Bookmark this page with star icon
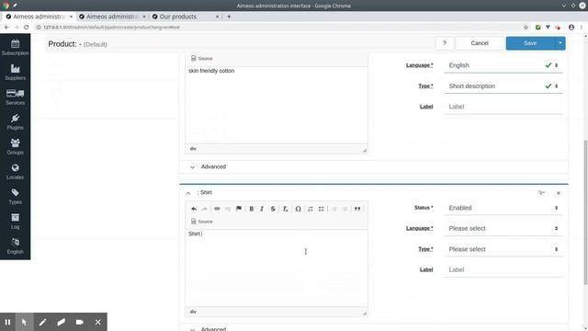The height and width of the screenshot is (331, 588). point(526,27)
